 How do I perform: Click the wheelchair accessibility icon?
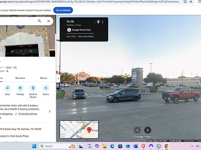[7, 71]
